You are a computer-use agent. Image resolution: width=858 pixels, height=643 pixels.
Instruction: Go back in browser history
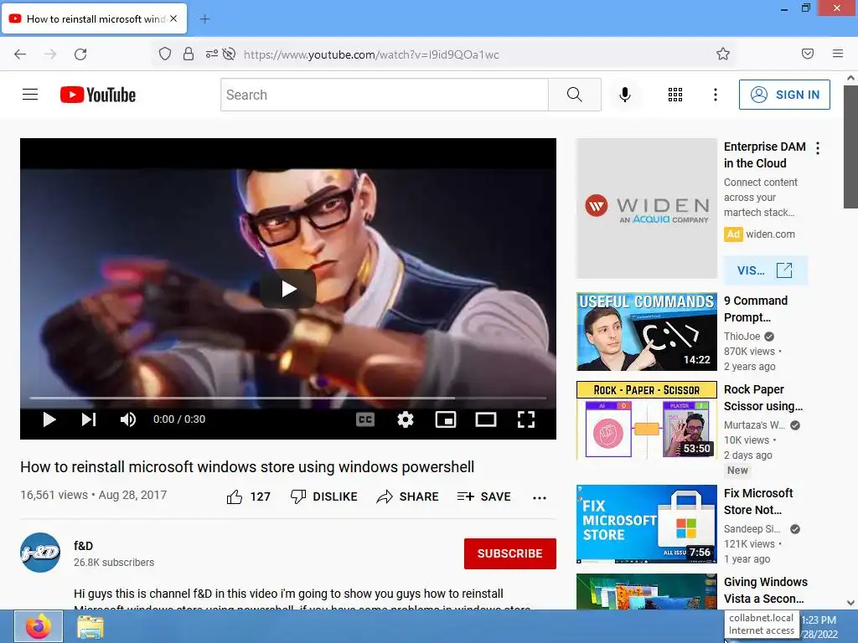click(20, 54)
